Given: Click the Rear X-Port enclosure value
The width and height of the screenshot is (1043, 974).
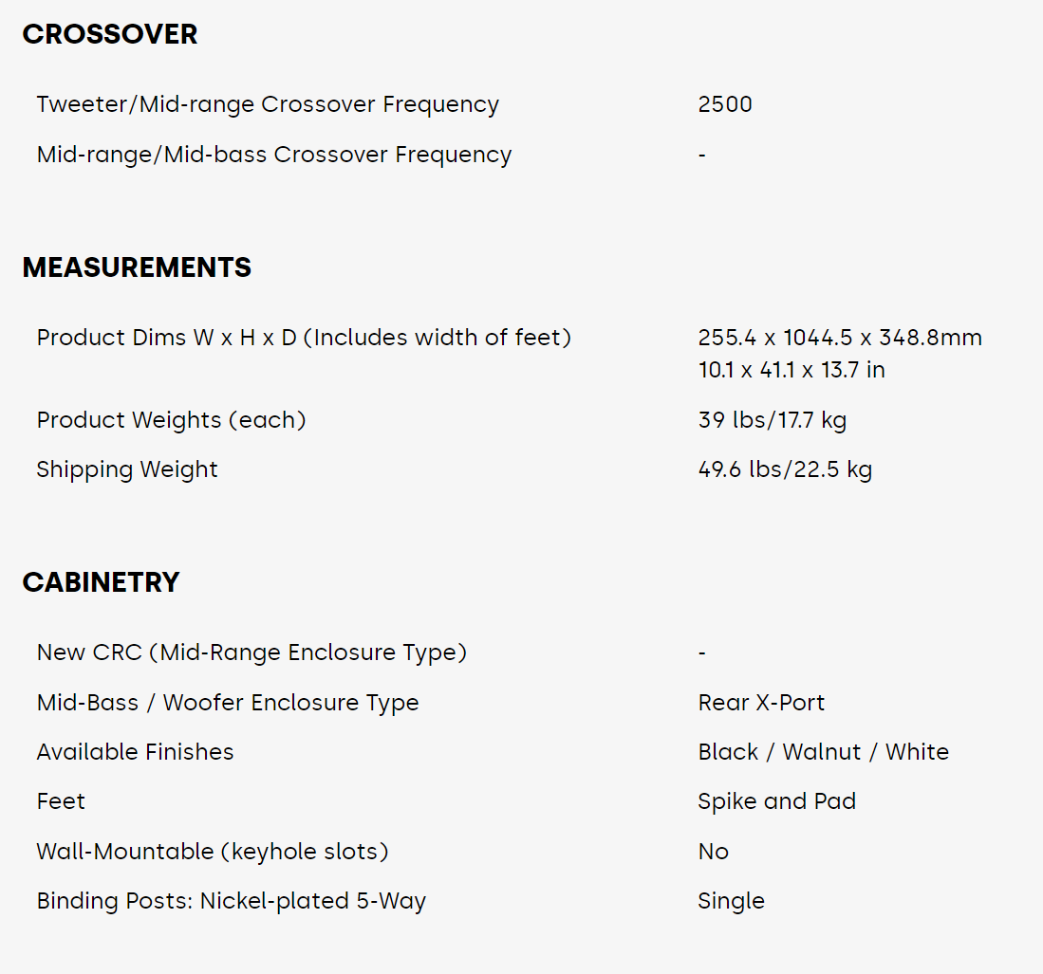Looking at the screenshot, I should tap(761, 703).
